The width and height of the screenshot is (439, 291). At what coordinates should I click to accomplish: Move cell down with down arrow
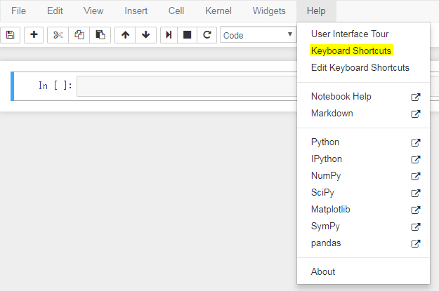pyautogui.click(x=145, y=35)
